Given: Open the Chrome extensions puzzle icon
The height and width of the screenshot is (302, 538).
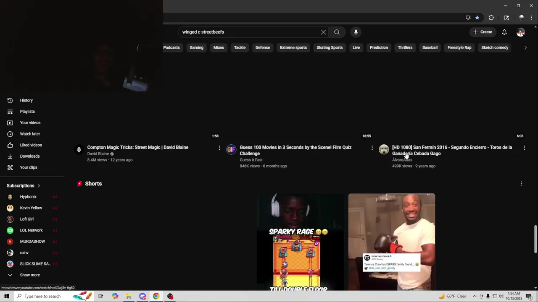Looking at the screenshot, I should [x=491, y=18].
